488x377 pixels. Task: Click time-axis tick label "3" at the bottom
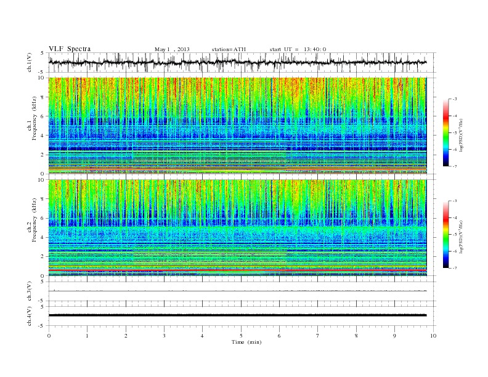pos(164,336)
